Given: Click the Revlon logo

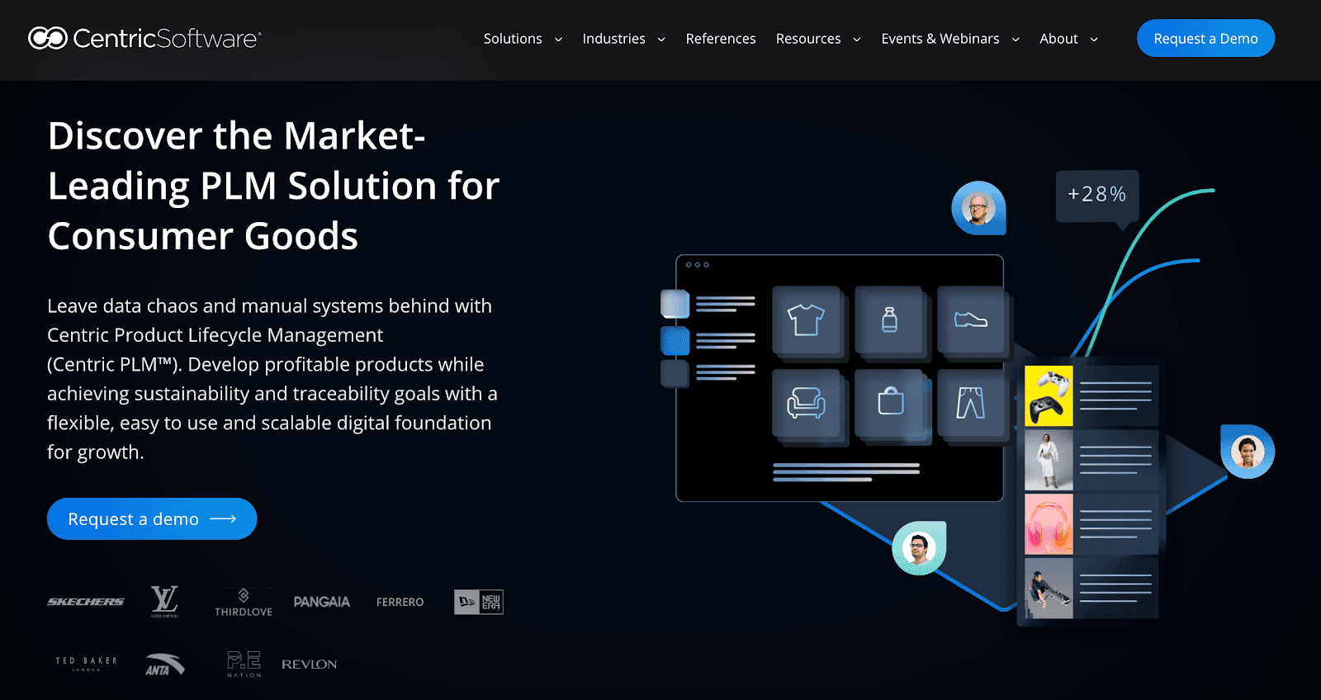Looking at the screenshot, I should point(310,664).
